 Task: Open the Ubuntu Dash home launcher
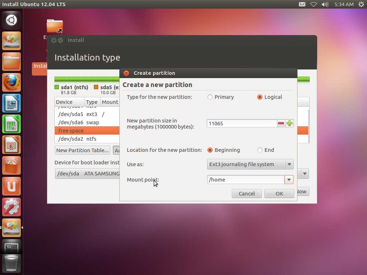point(11,20)
